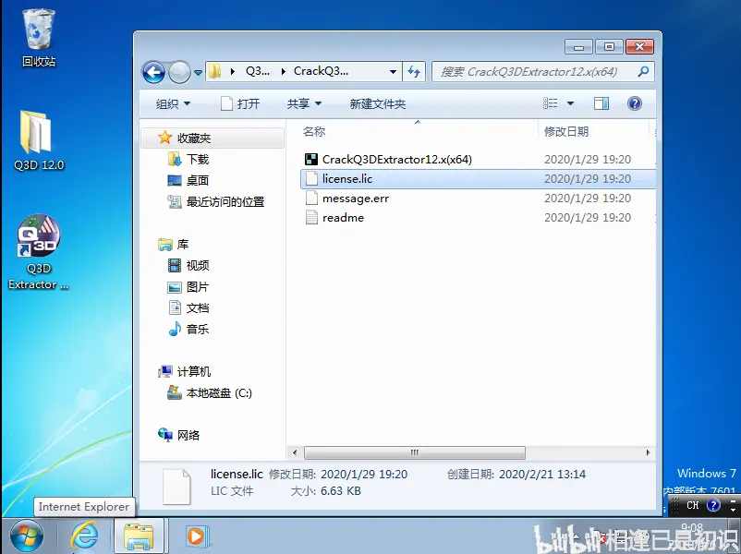Expand the view options dropdown arrow
The height and width of the screenshot is (554, 741).
[x=570, y=103]
